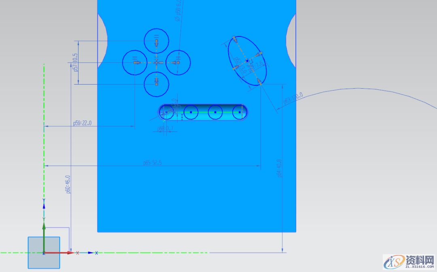Click the p57=10.5 vertical dimension
This screenshot has height=272, width=437.
(75, 63)
